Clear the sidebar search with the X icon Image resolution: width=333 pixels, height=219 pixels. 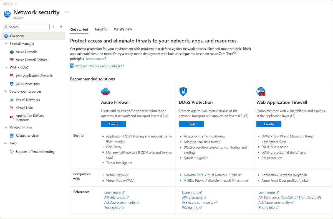[x=53, y=27]
